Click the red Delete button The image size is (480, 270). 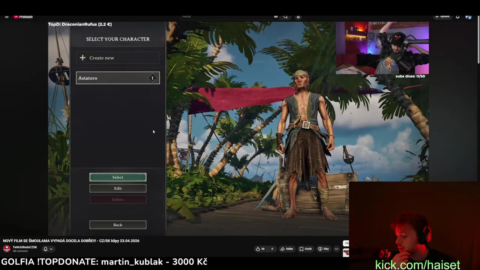[x=118, y=199]
